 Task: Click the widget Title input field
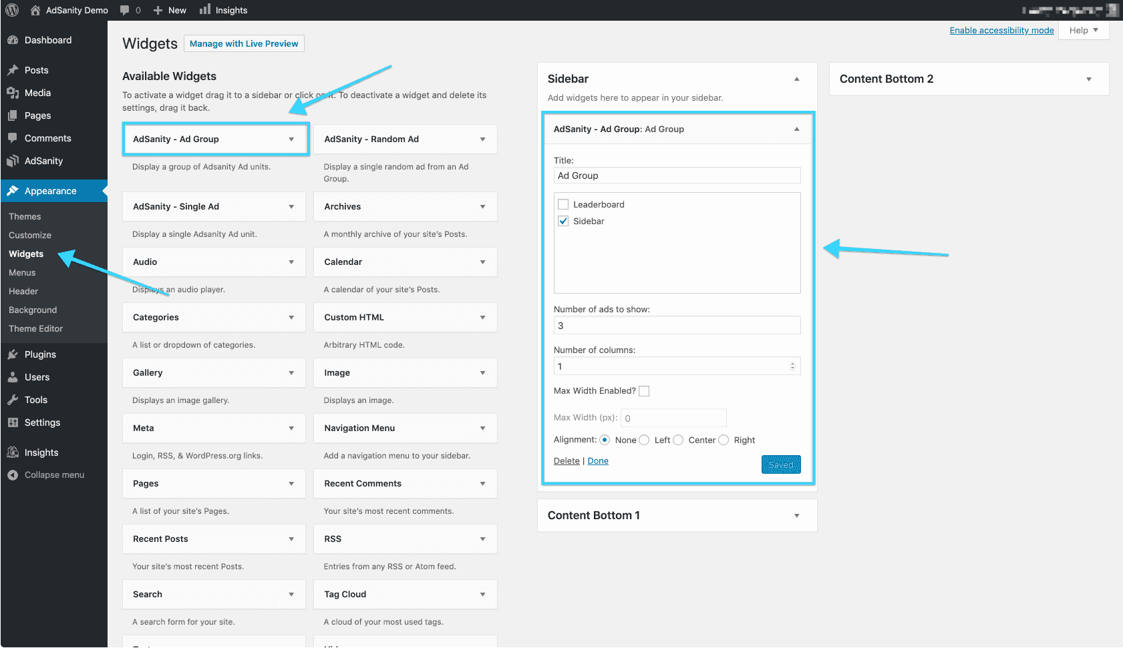677,176
